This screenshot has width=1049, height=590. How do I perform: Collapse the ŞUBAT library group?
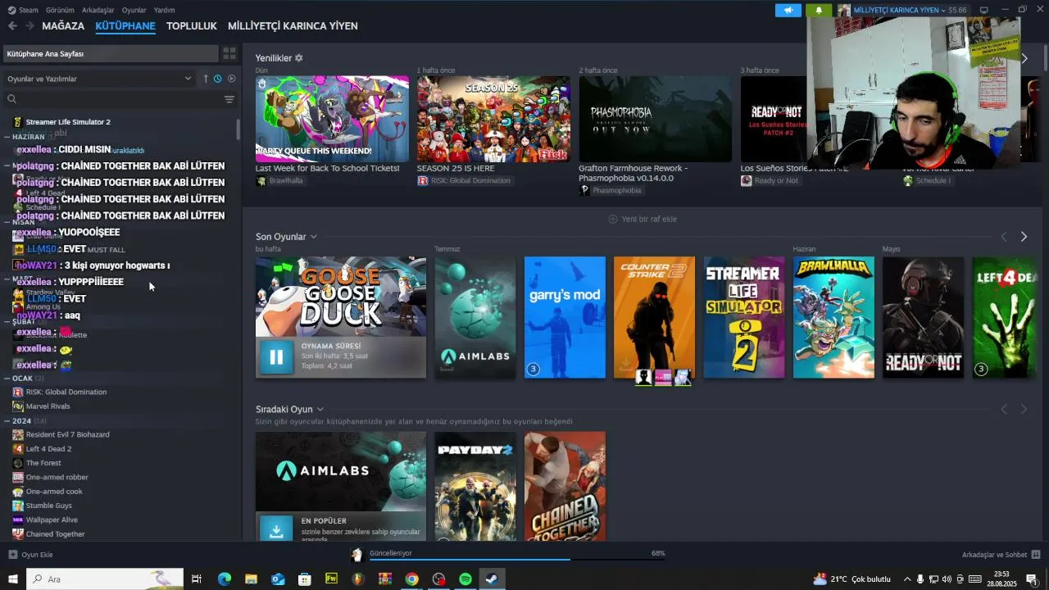pos(7,322)
